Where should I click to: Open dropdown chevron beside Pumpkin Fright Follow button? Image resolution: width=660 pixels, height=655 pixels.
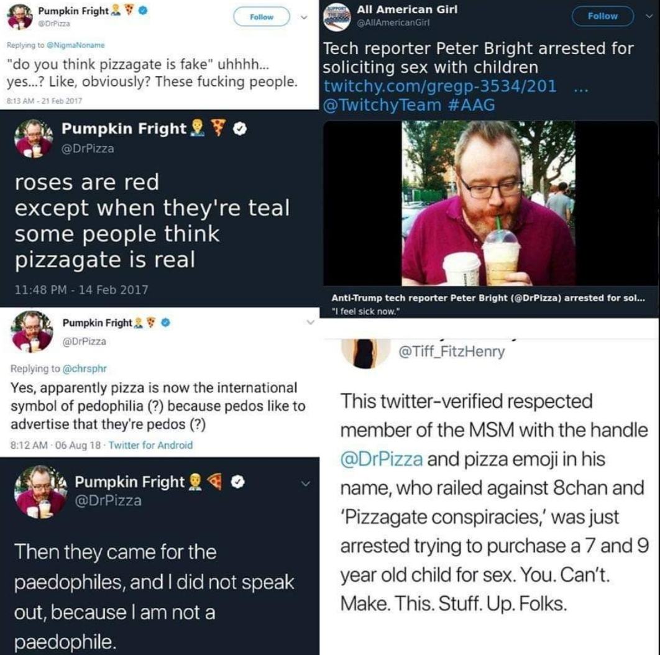click(x=305, y=17)
